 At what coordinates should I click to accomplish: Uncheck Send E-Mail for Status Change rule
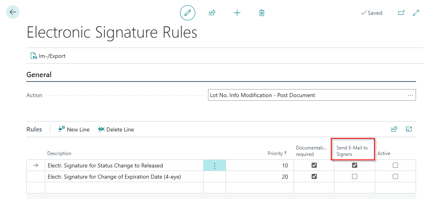coord(354,165)
